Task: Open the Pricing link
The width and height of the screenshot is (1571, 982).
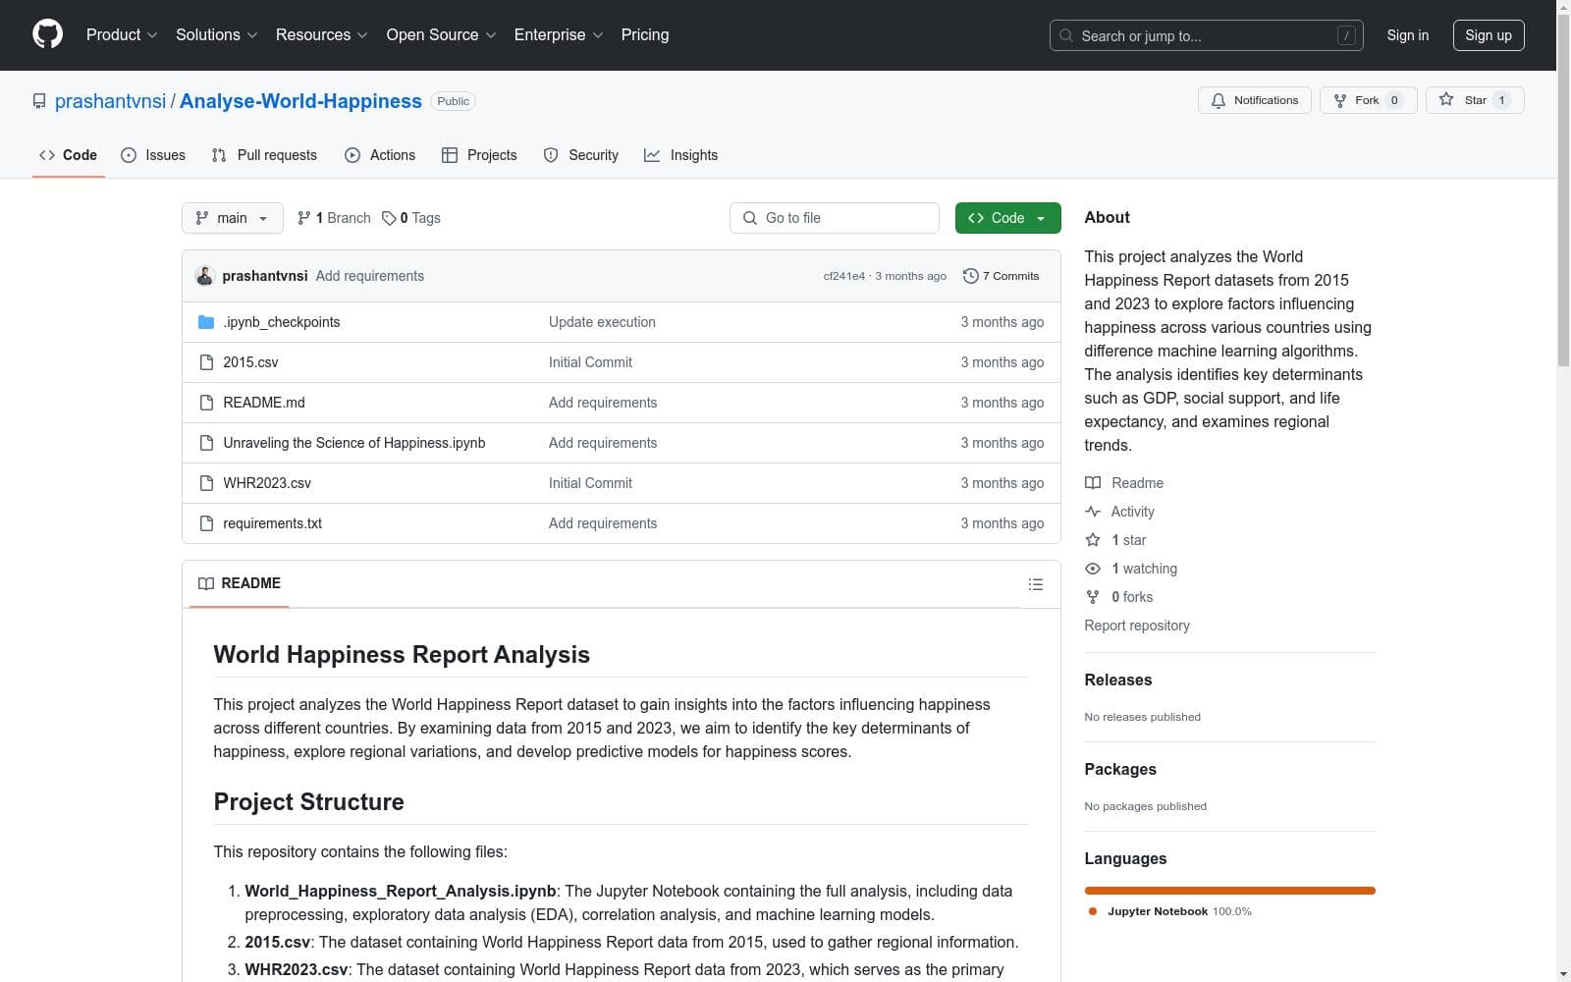Action: click(645, 34)
